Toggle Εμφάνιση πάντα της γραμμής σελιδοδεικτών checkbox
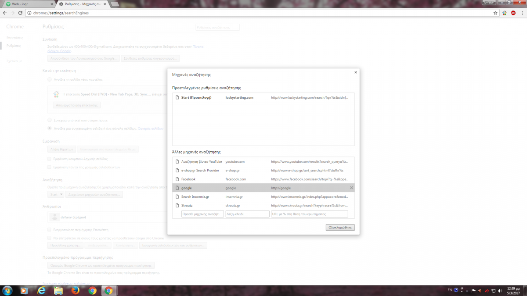The width and height of the screenshot is (527, 296). pyautogui.click(x=49, y=167)
